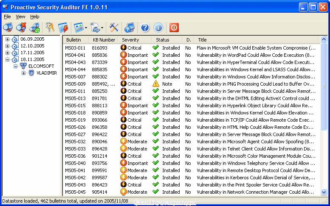Expand the VLADIMIR tree node
The width and height of the screenshot is (330, 206).
point(24,73)
